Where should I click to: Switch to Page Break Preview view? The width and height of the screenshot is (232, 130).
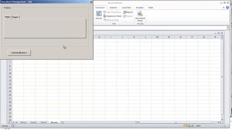coord(192,126)
